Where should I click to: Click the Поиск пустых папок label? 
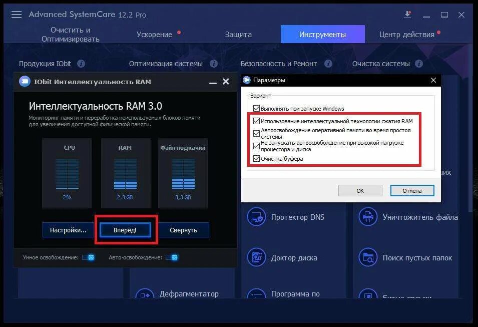417,258
